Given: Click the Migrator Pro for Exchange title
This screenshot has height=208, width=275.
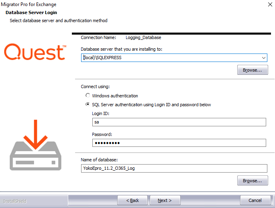Looking at the screenshot, I should pyautogui.click(x=29, y=4).
